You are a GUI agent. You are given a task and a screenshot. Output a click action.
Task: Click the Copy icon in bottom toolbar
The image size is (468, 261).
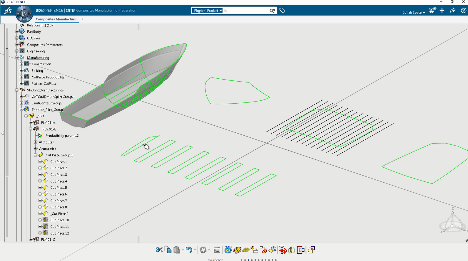(168, 250)
